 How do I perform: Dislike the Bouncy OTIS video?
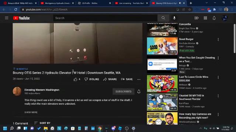pos(92,79)
